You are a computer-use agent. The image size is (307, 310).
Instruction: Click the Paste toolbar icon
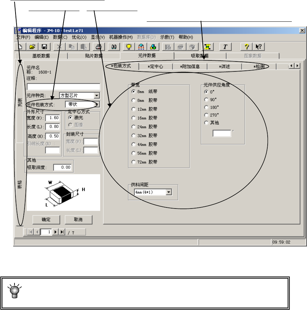pyautogui.click(x=84, y=47)
